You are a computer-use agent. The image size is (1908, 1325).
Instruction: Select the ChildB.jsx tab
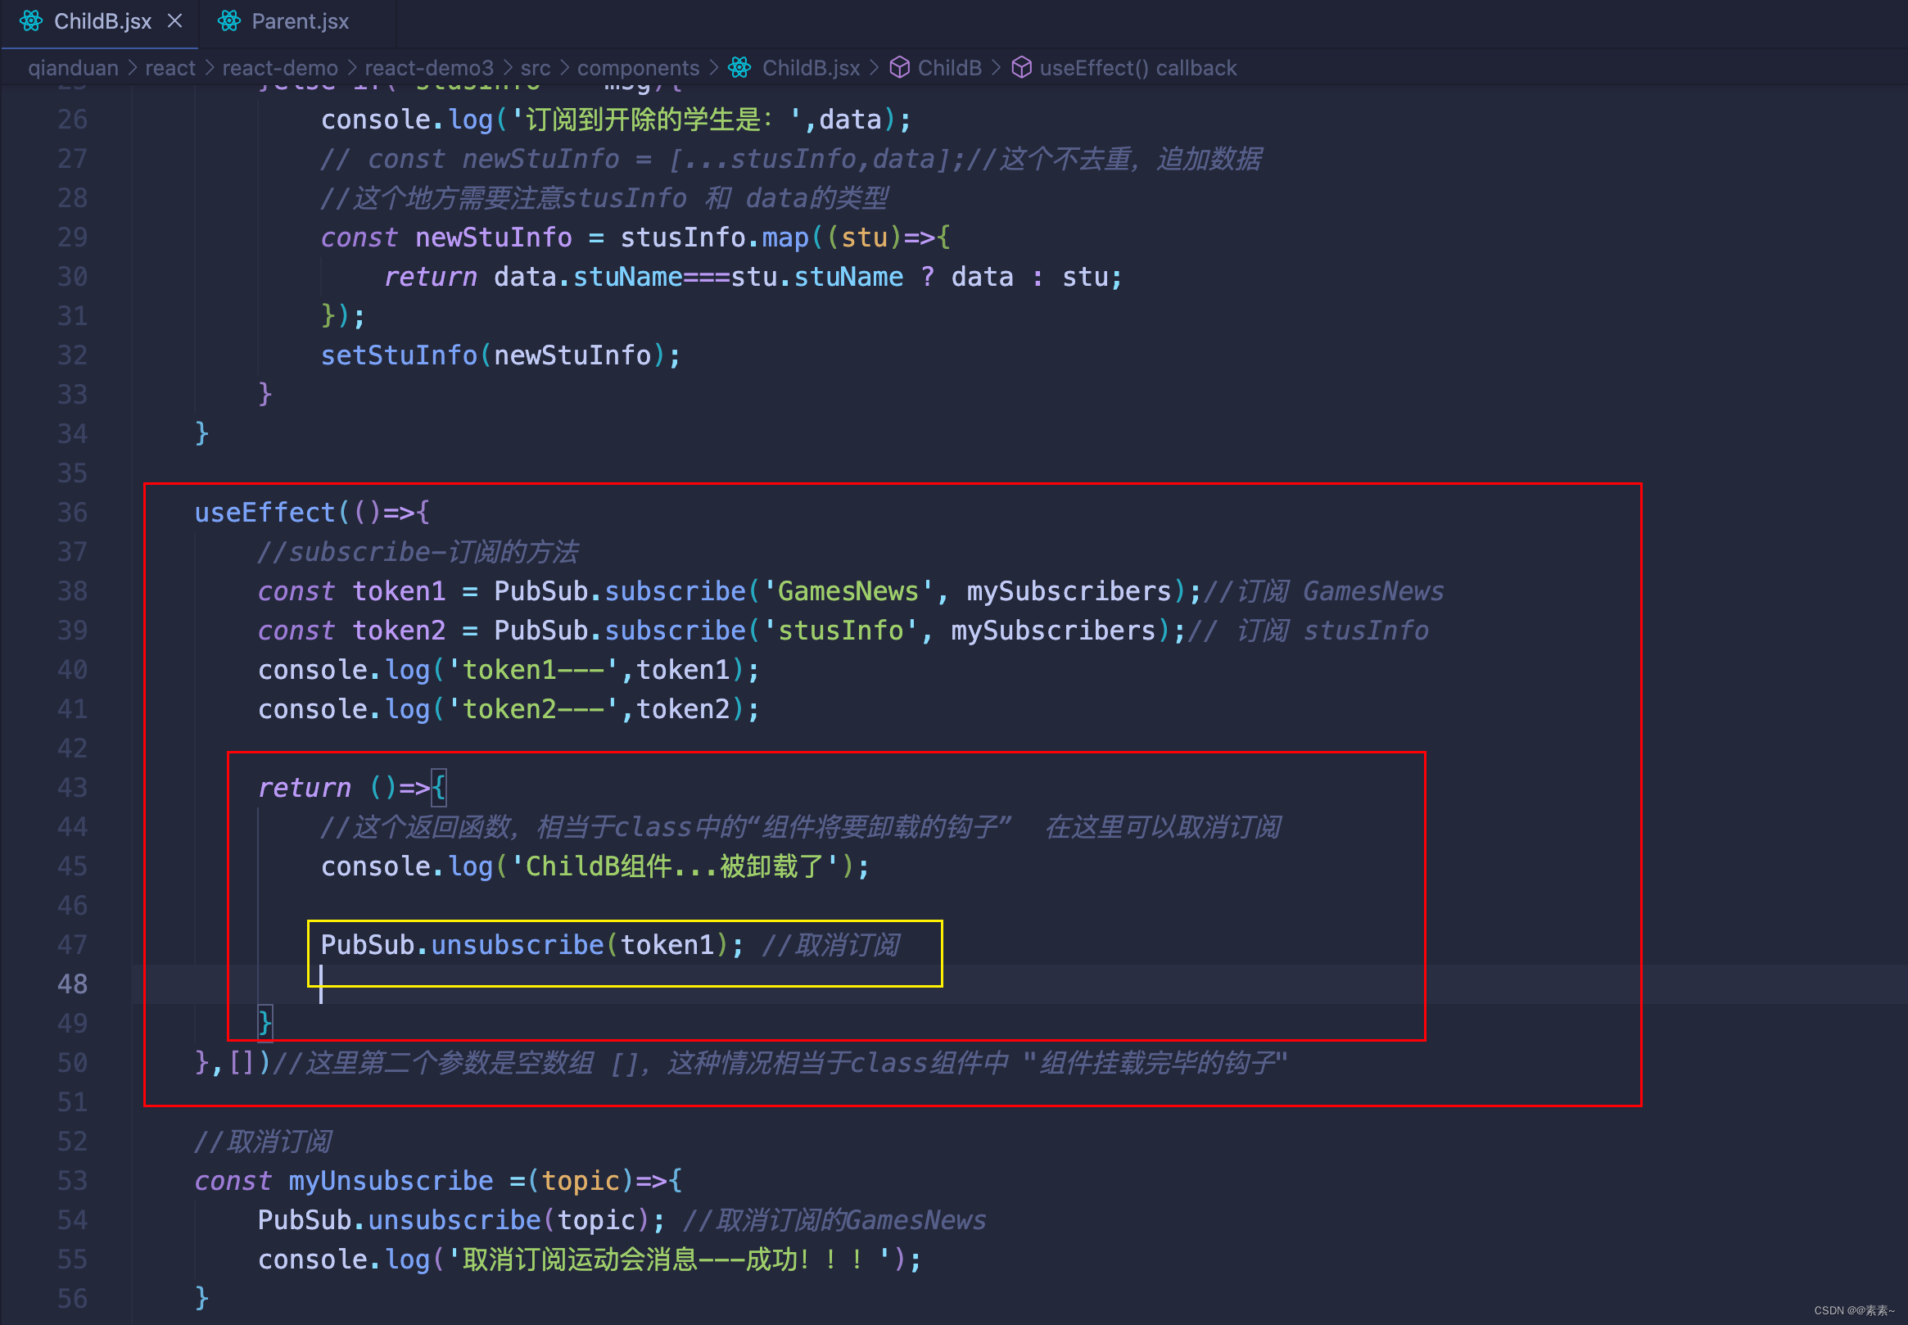click(x=102, y=20)
